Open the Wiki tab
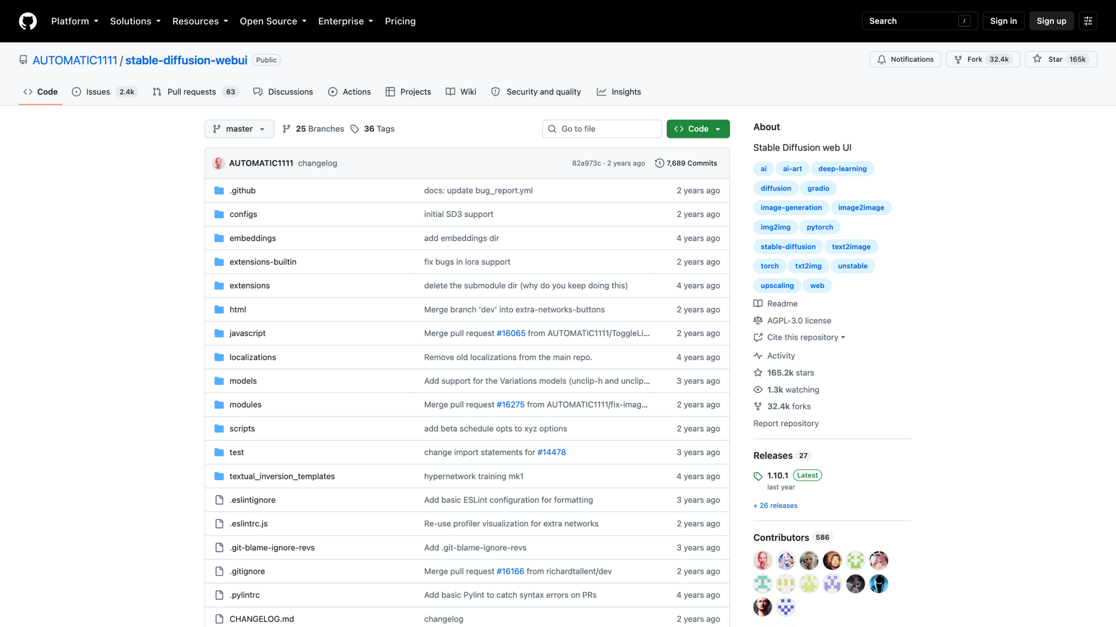 click(x=461, y=92)
